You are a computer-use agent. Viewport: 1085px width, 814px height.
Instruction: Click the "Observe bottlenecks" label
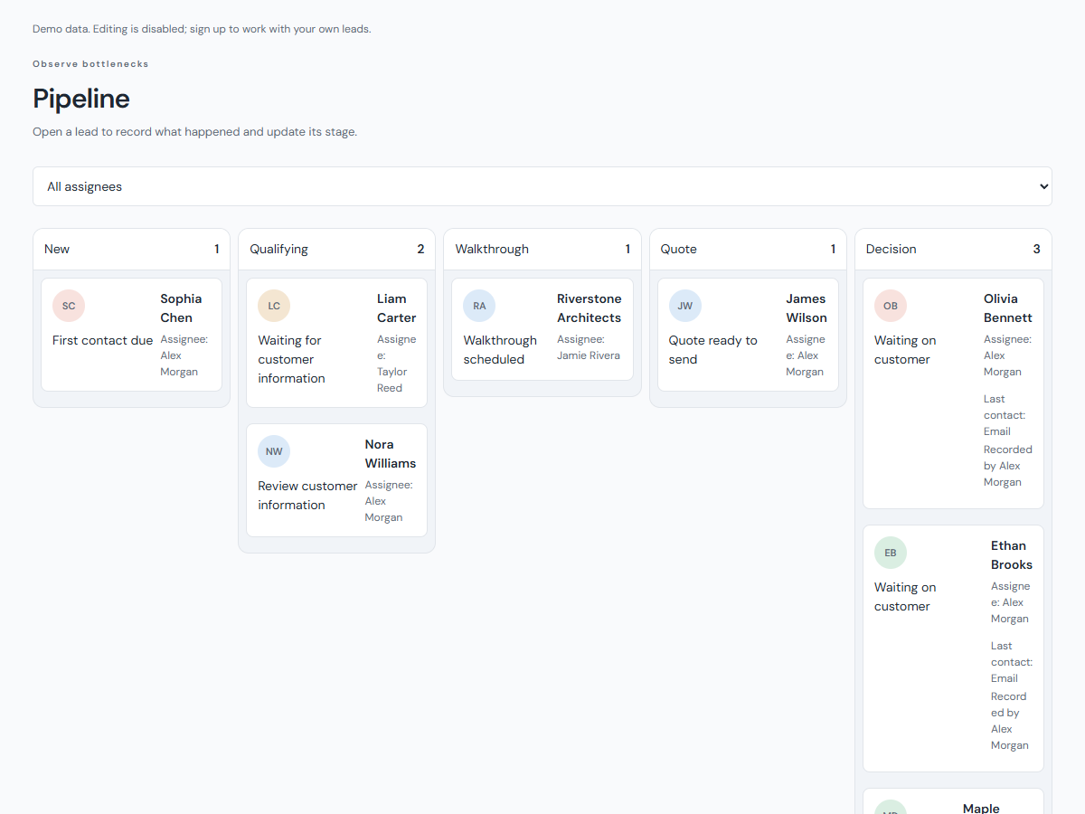click(90, 64)
